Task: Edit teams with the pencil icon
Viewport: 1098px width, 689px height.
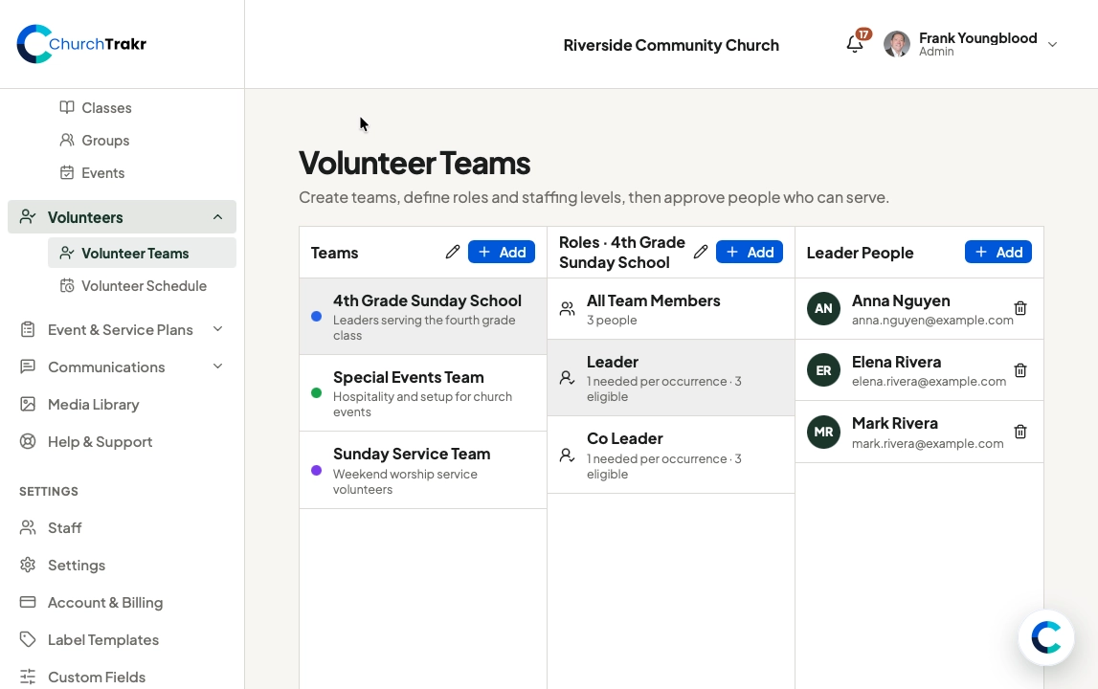Action: click(453, 252)
